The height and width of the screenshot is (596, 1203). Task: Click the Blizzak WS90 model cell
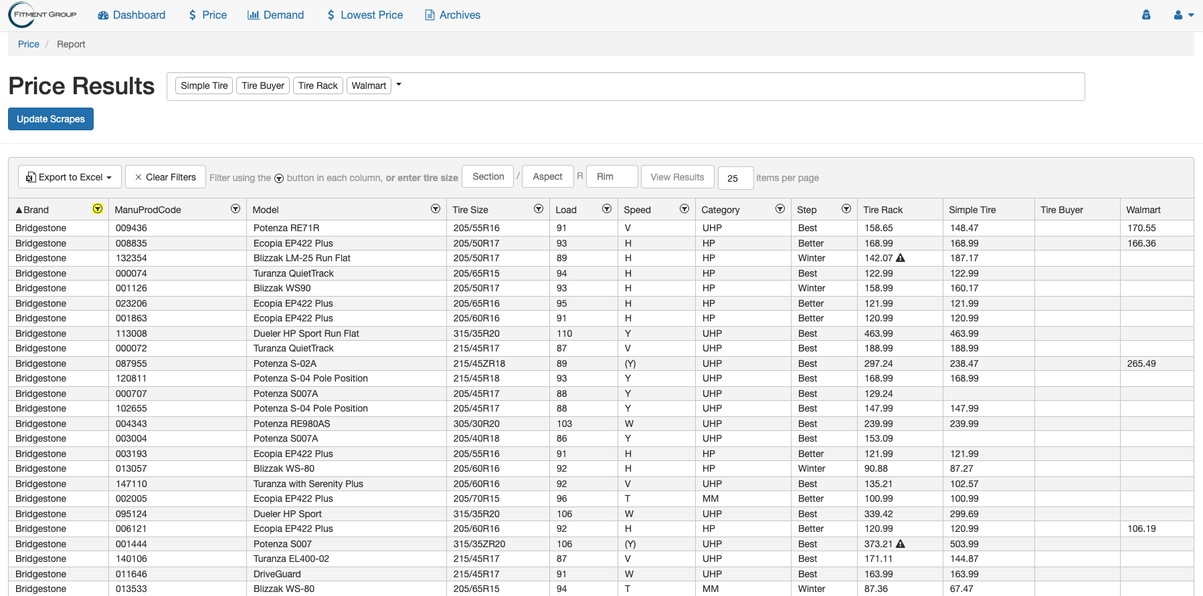coord(282,288)
